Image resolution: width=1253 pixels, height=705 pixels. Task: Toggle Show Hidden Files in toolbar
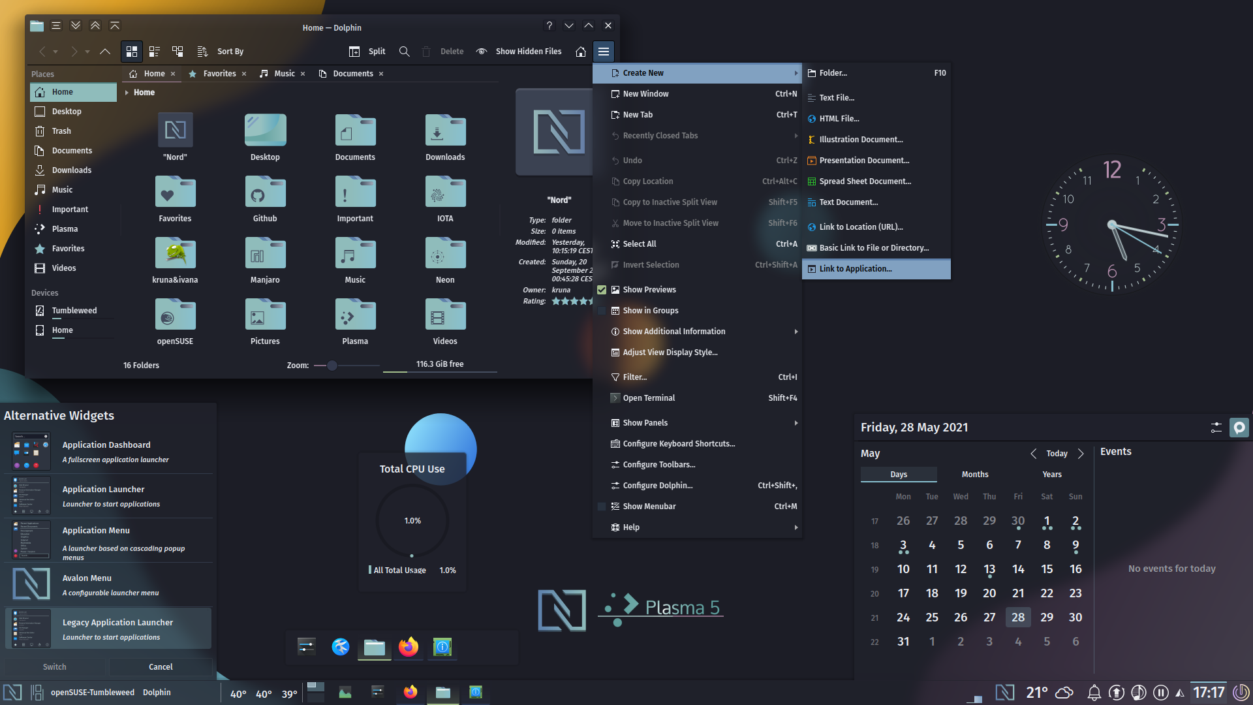click(519, 52)
